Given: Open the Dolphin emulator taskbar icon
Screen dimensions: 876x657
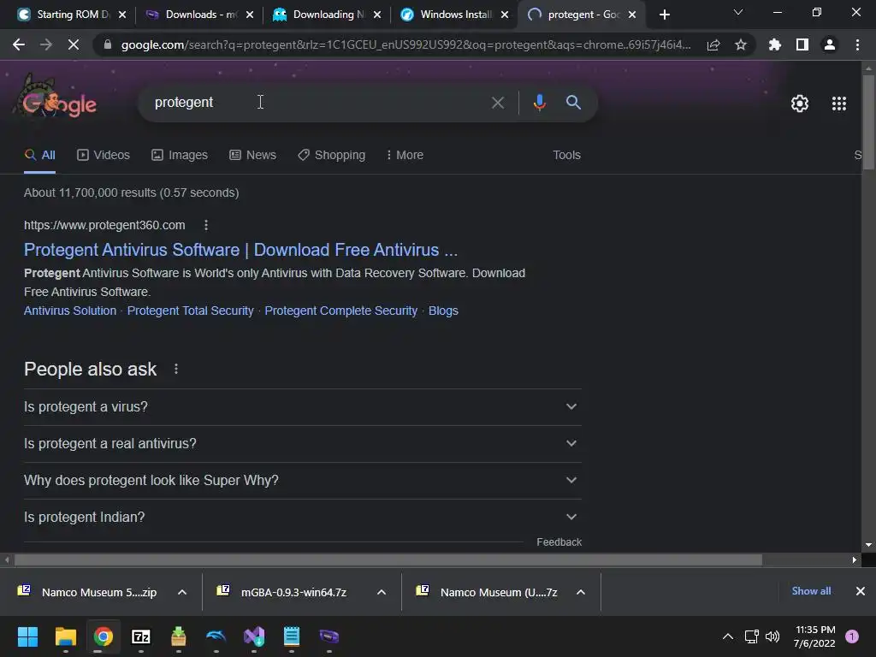Looking at the screenshot, I should tap(216, 636).
